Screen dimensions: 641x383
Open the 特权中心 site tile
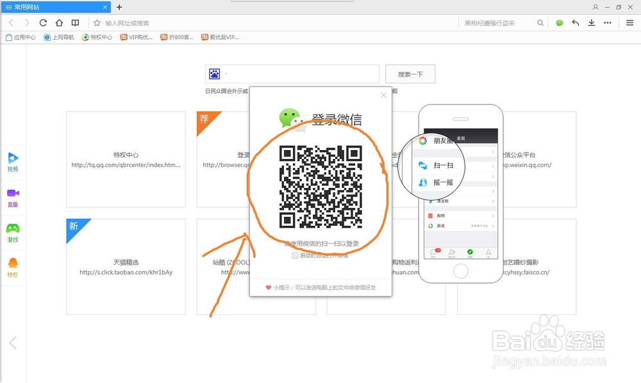pos(126,160)
